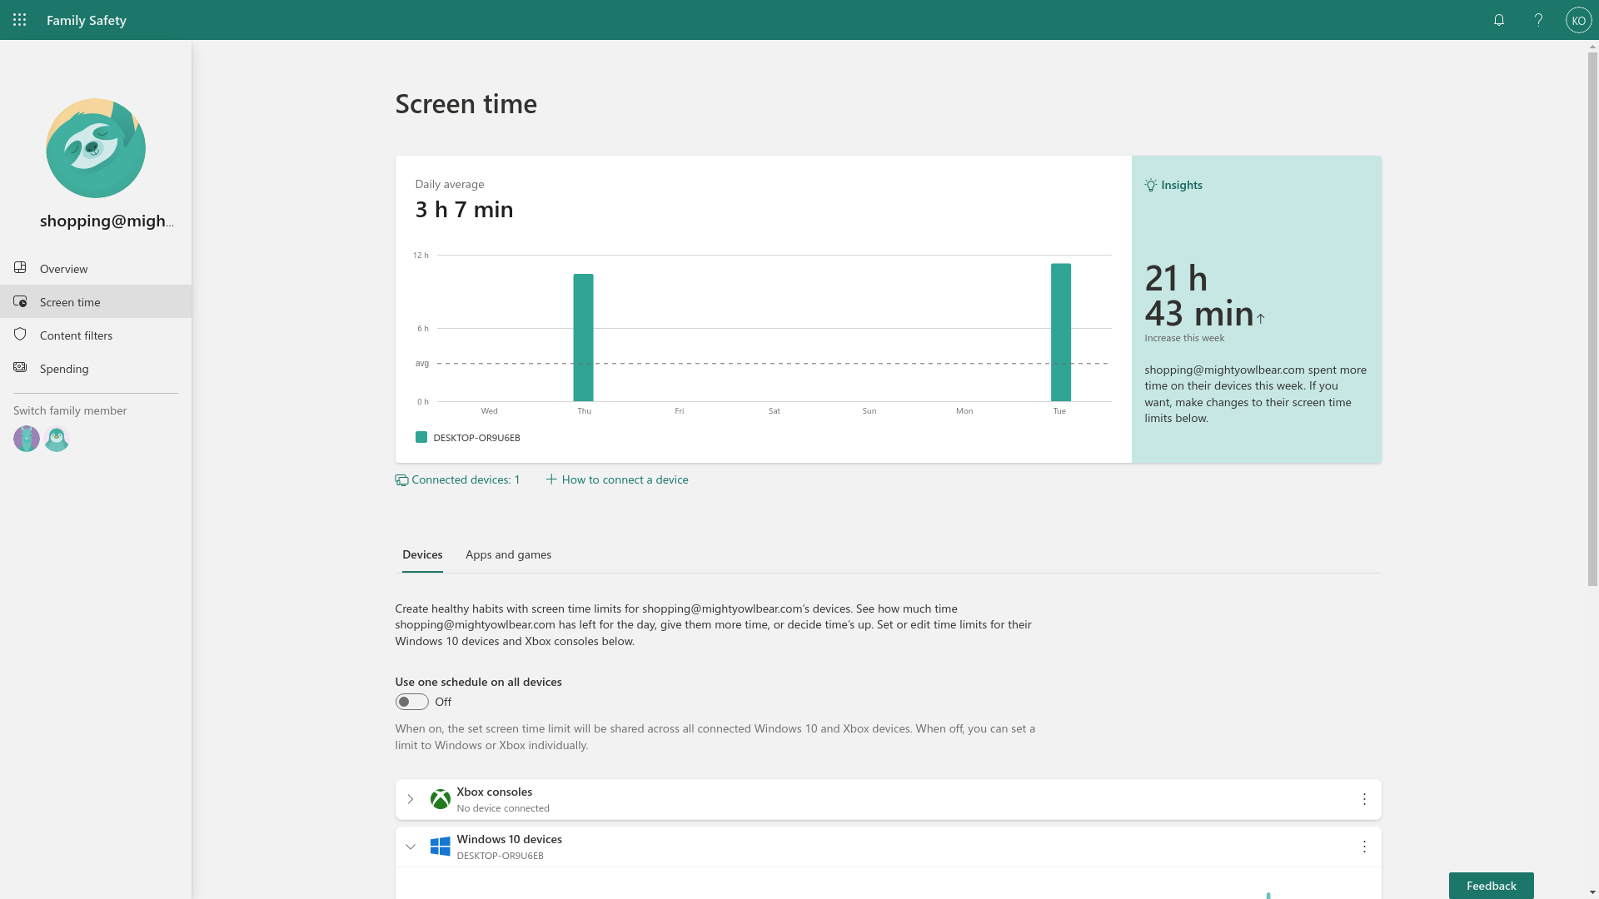Click the Family Safety title

pos(87,20)
